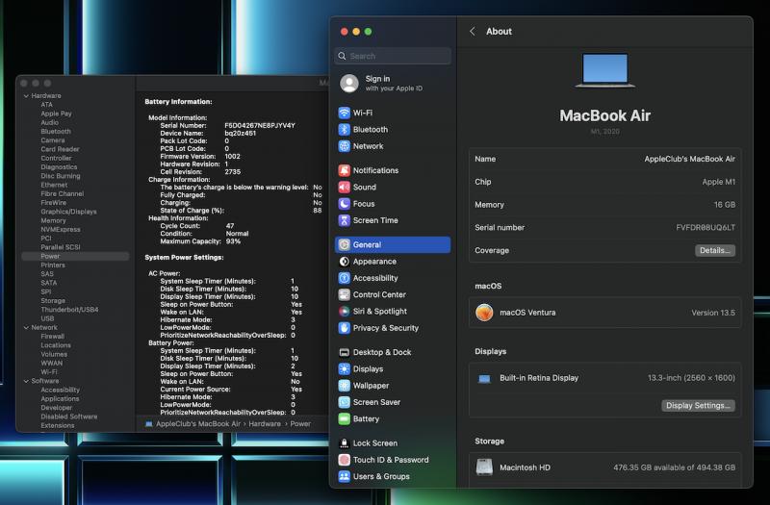Select Storage in System Information sidebar
770x505 pixels.
(53, 301)
